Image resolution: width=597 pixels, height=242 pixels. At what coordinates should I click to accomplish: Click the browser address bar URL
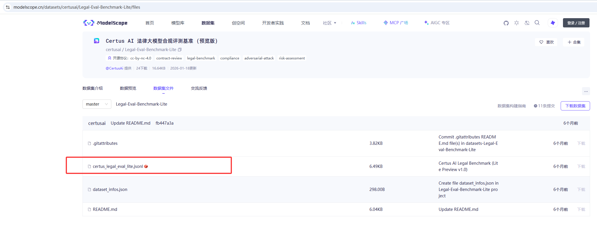pos(77,7)
